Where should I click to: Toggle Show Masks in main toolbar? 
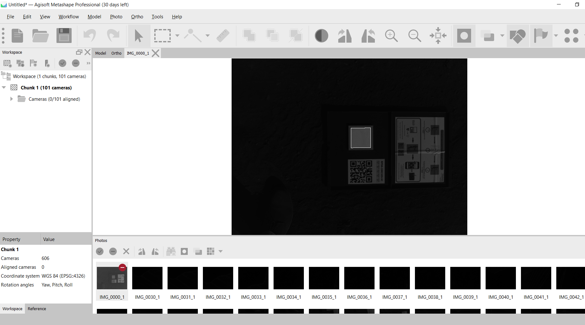[464, 35]
